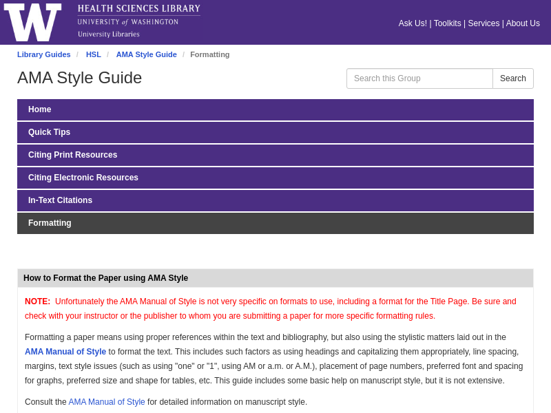Click the first AMA Manual of Style link
Image resolution: width=551 pixels, height=413 pixels.
pos(65,352)
